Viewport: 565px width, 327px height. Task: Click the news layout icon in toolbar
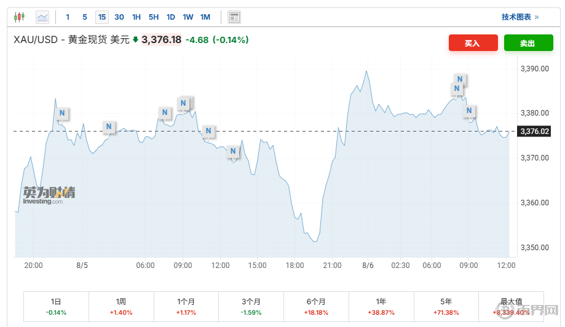tap(234, 17)
